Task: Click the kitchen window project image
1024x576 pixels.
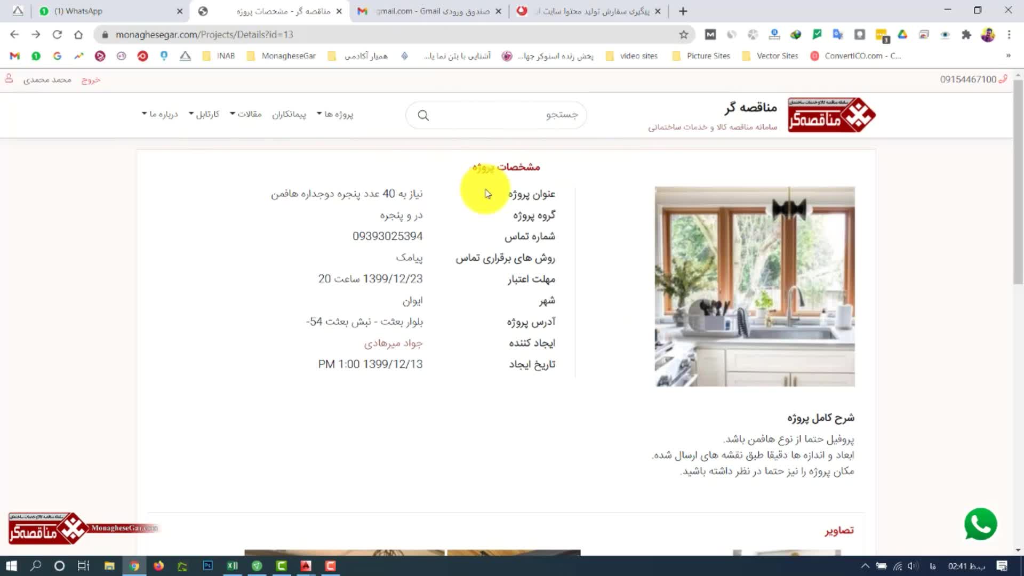Action: pos(755,286)
